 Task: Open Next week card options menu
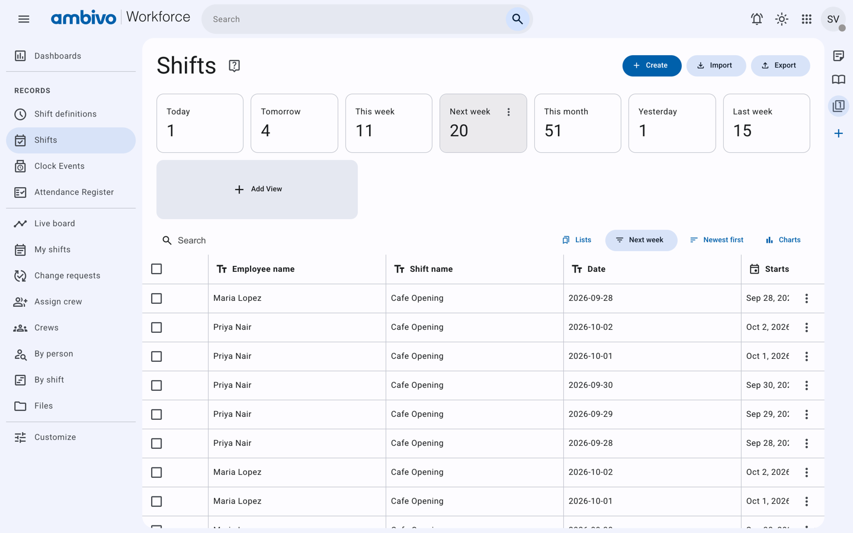coord(508,112)
